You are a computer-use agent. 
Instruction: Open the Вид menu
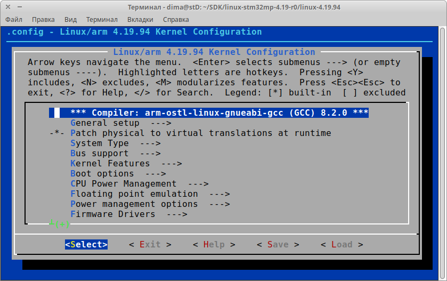pyautogui.click(x=70, y=19)
